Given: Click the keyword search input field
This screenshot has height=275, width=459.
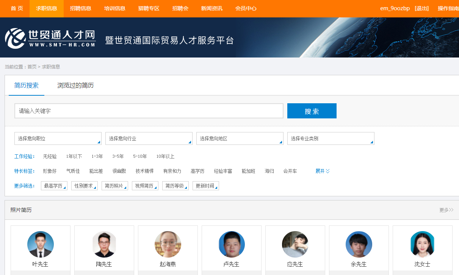Looking at the screenshot, I should click(149, 111).
